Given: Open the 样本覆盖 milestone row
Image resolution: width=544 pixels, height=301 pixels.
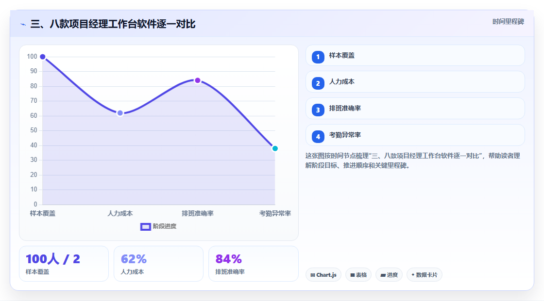Looking at the screenshot, I should [x=415, y=55].
